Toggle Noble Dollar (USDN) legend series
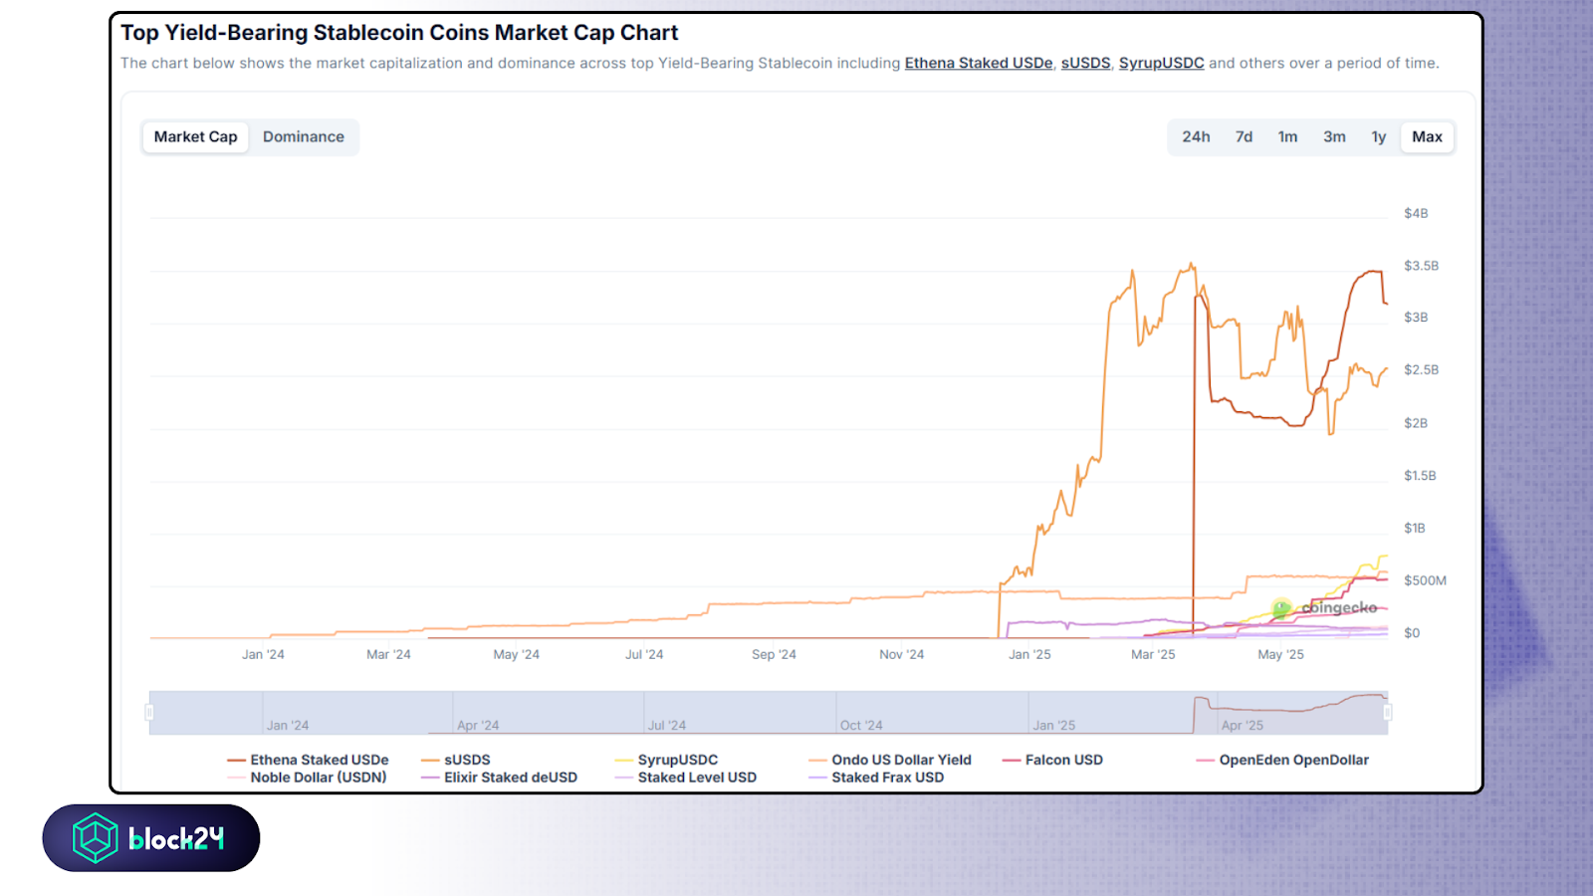1593x896 pixels. tap(307, 778)
